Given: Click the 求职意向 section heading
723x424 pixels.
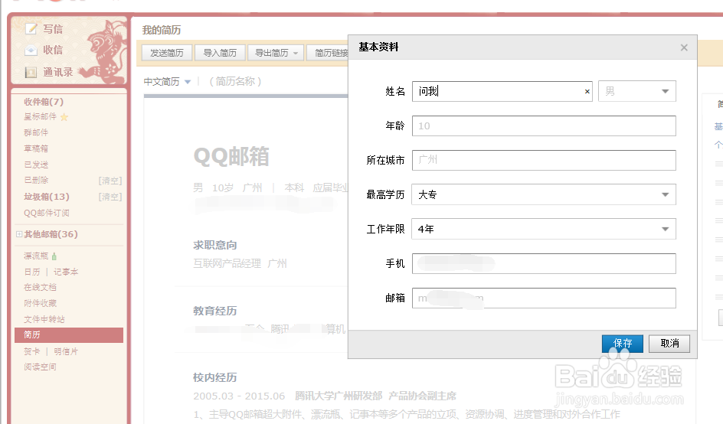Looking at the screenshot, I should tap(215, 245).
